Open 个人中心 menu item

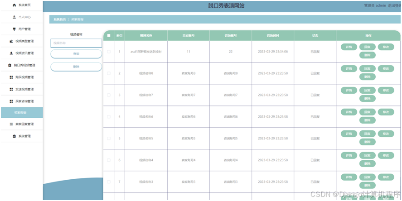(22, 17)
